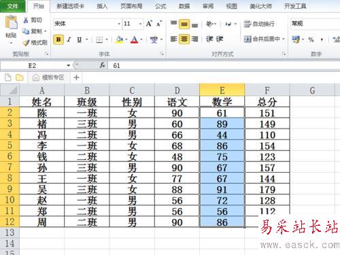This screenshot has height=255, width=340.
Task: Click the open folder icon below formula bar
Action: tap(20, 78)
